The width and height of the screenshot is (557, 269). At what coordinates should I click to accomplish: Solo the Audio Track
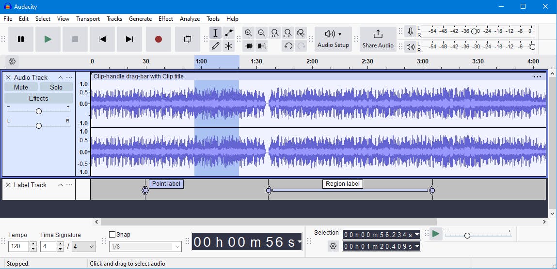(x=56, y=87)
